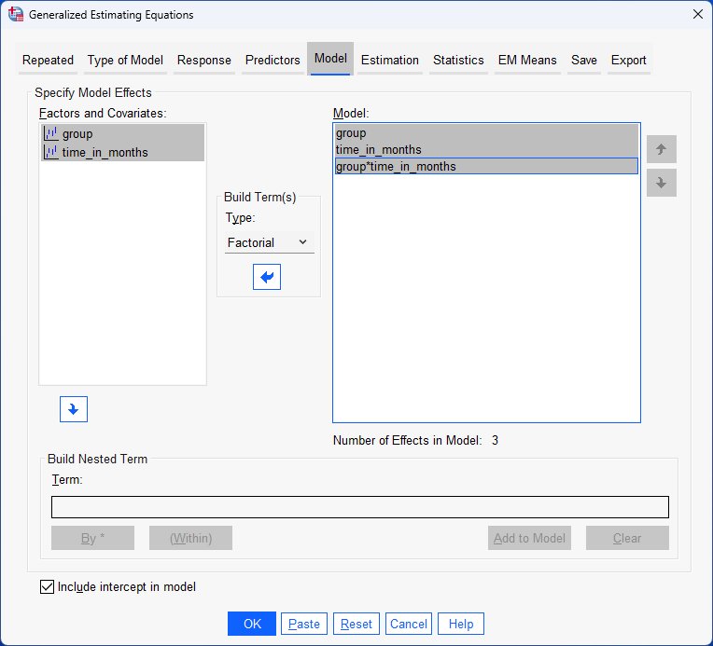The height and width of the screenshot is (646, 713).
Task: Go to the EM Means tab
Action: [x=527, y=60]
